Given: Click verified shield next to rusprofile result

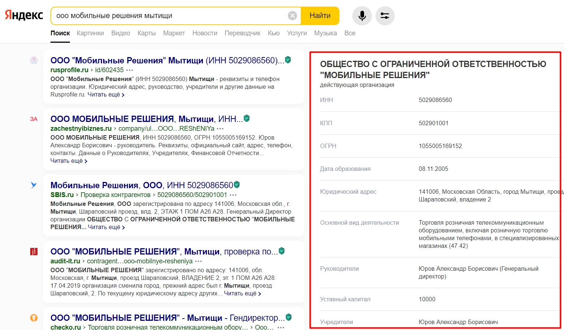Looking at the screenshot, I should pos(288,60).
